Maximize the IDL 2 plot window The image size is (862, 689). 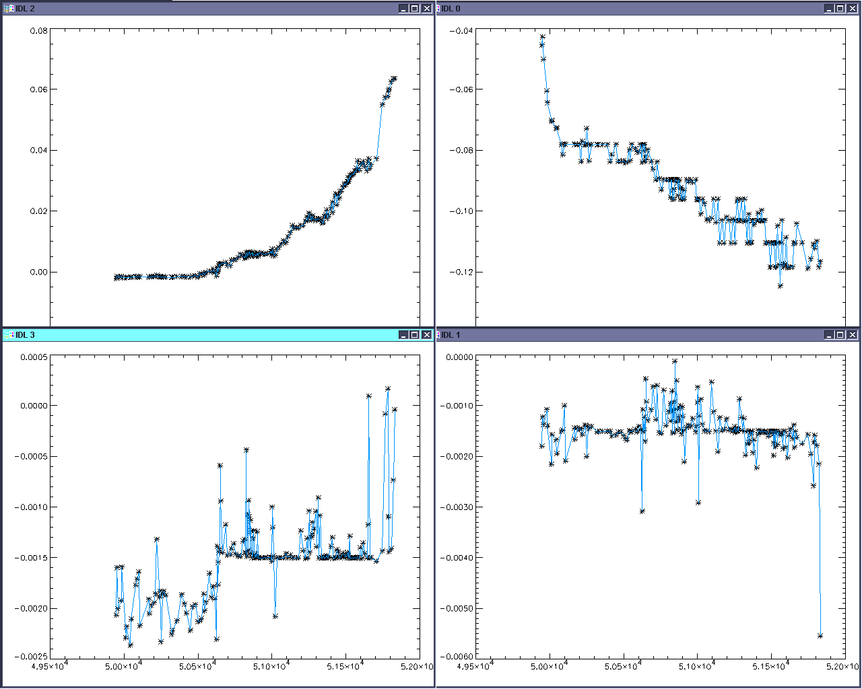414,9
